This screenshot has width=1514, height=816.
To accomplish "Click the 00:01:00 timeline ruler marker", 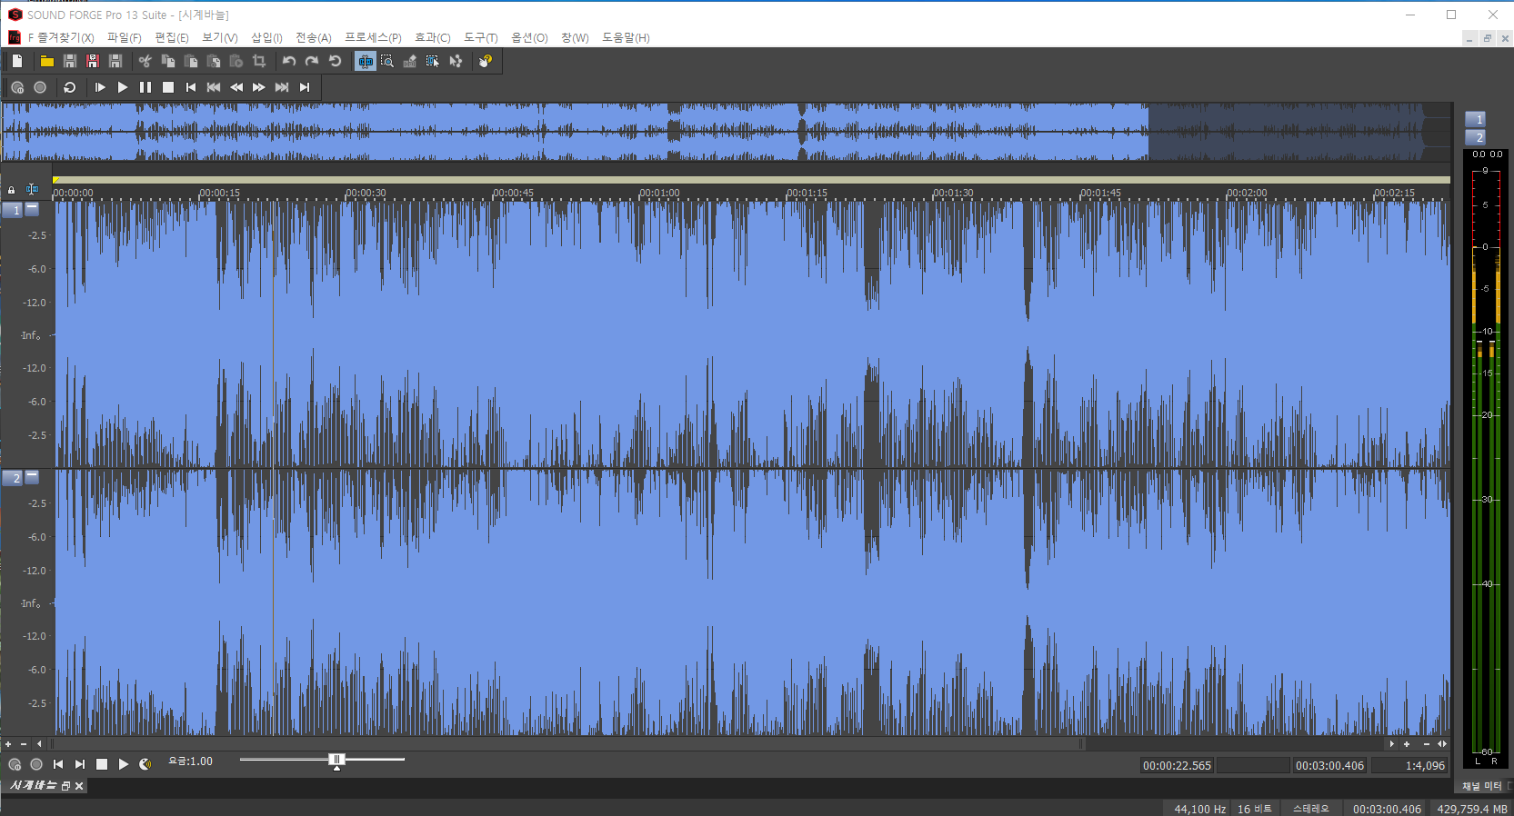I will (x=659, y=193).
